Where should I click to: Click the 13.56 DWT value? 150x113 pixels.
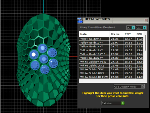tap(128, 69)
